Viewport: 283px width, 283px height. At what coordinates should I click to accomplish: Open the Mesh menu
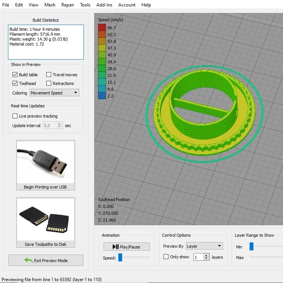pos(49,5)
